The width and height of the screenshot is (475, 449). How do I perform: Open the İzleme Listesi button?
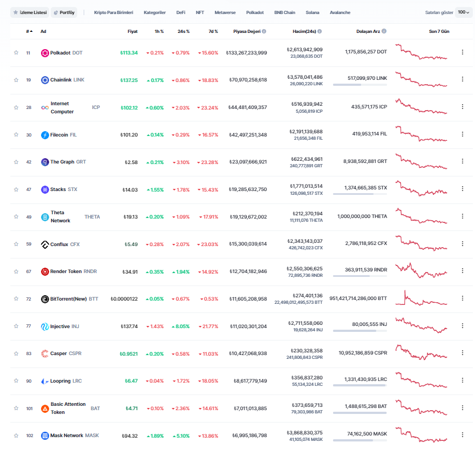tap(30, 12)
